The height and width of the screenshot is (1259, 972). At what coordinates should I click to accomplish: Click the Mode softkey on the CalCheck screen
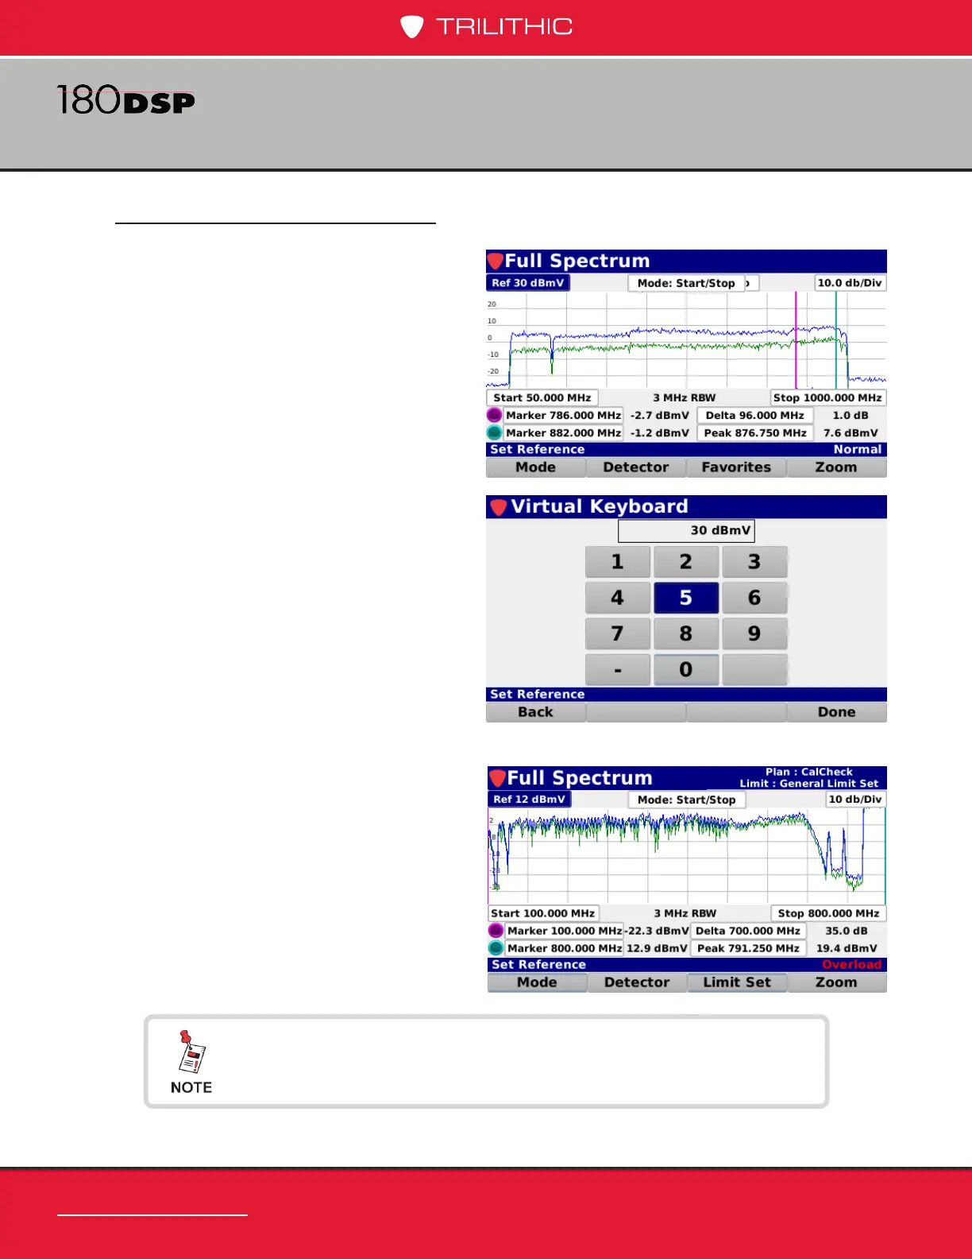click(x=537, y=982)
